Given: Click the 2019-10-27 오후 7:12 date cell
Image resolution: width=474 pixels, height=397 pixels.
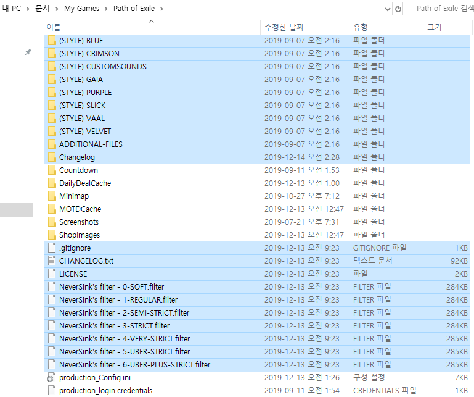Looking at the screenshot, I should click(x=301, y=196).
